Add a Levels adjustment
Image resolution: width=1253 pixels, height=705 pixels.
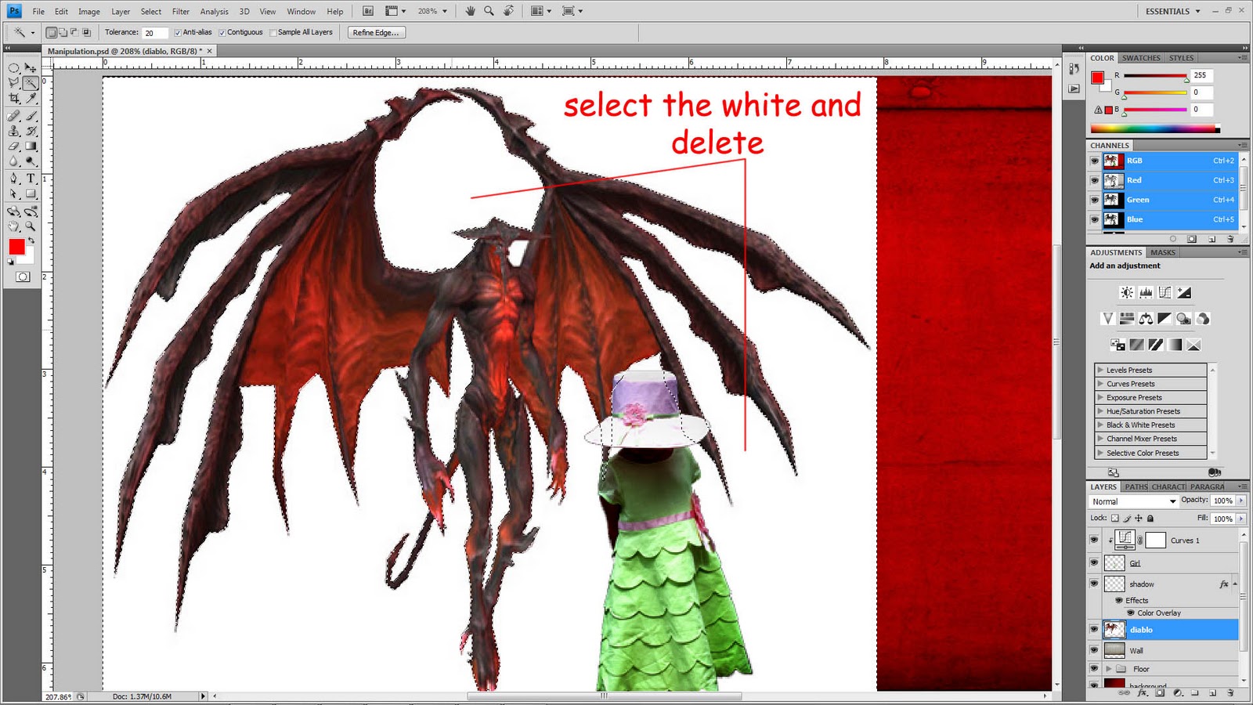pyautogui.click(x=1146, y=293)
